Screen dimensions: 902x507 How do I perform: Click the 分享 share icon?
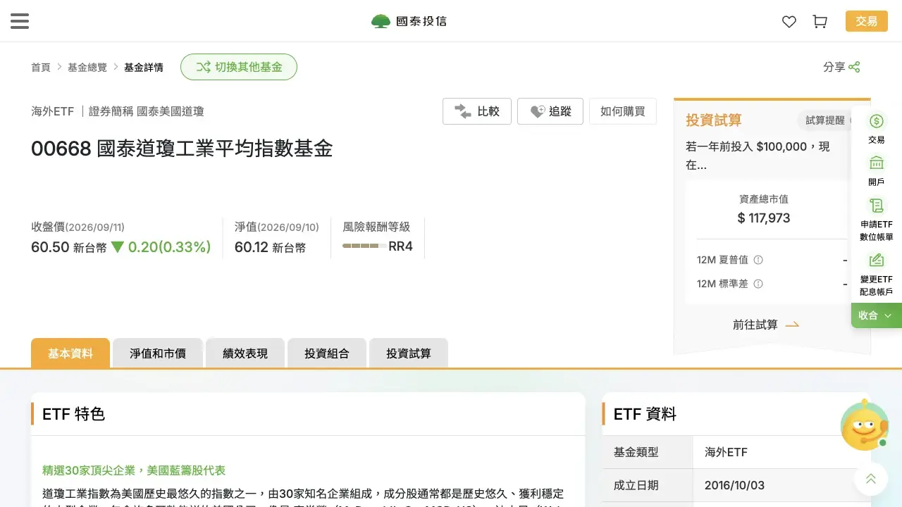854,67
